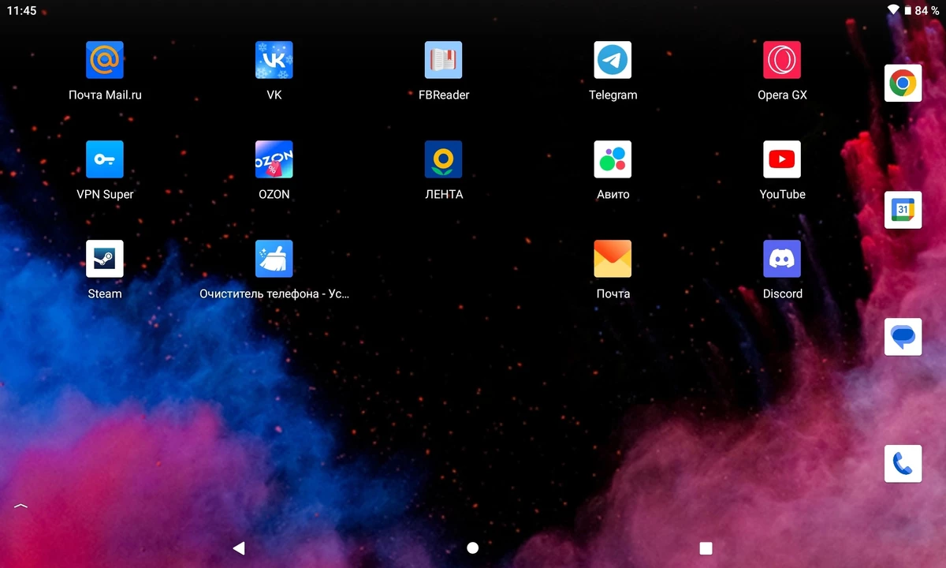This screenshot has width=946, height=568.
Task: Tap the Recent apps square button
Action: coord(706,548)
